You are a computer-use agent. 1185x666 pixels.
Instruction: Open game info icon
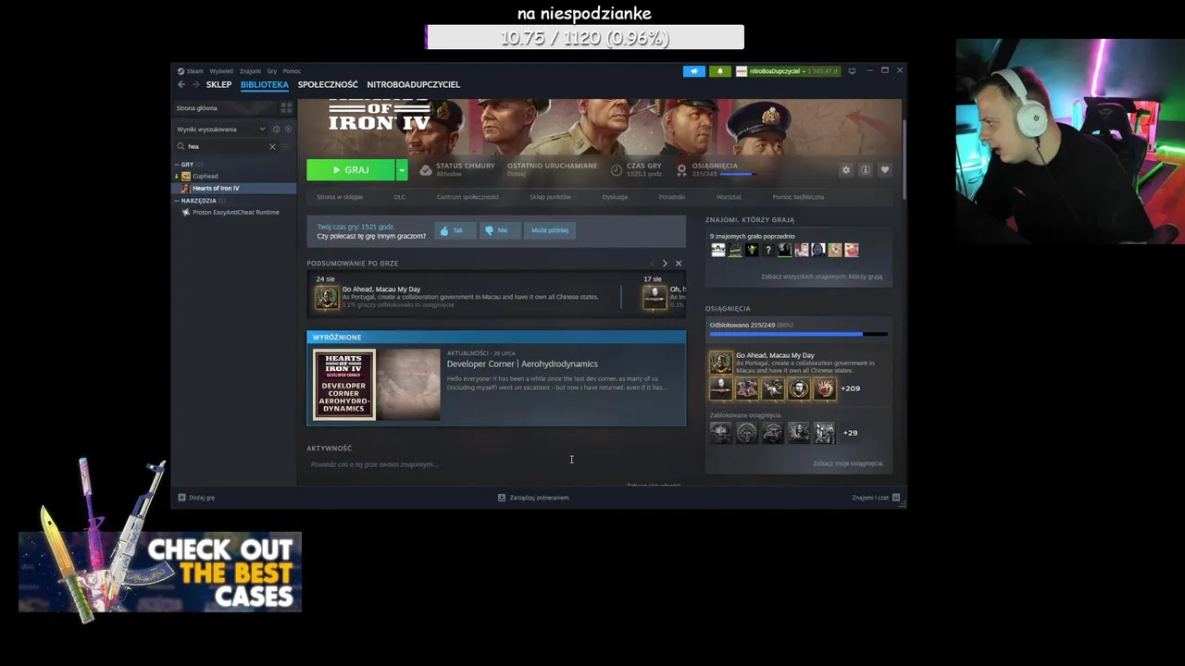pyautogui.click(x=866, y=170)
